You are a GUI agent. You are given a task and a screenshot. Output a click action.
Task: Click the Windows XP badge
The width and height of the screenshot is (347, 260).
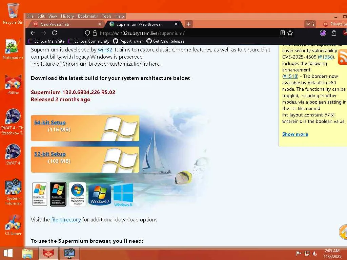(x=58, y=194)
